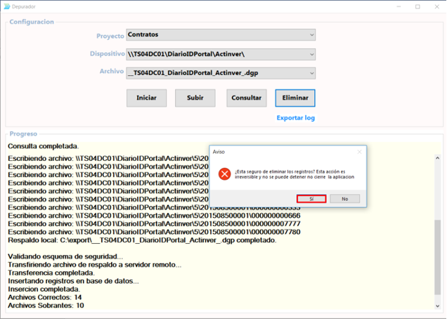The image size is (447, 319).
Task: Click the red error icon in Aviso dialog
Action: 224,174
